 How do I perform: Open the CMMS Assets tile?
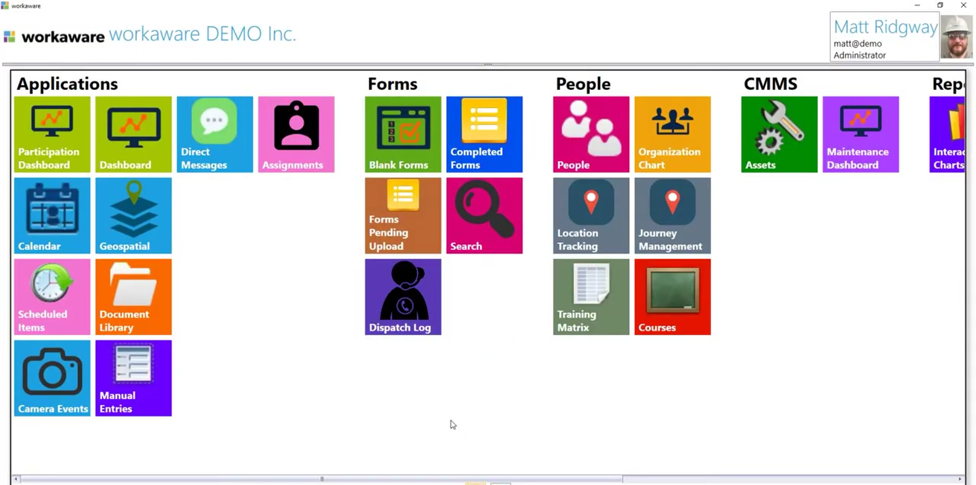780,135
